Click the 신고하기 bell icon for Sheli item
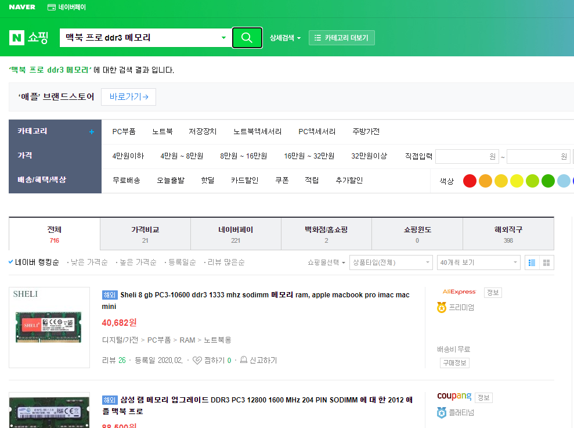 click(x=243, y=360)
